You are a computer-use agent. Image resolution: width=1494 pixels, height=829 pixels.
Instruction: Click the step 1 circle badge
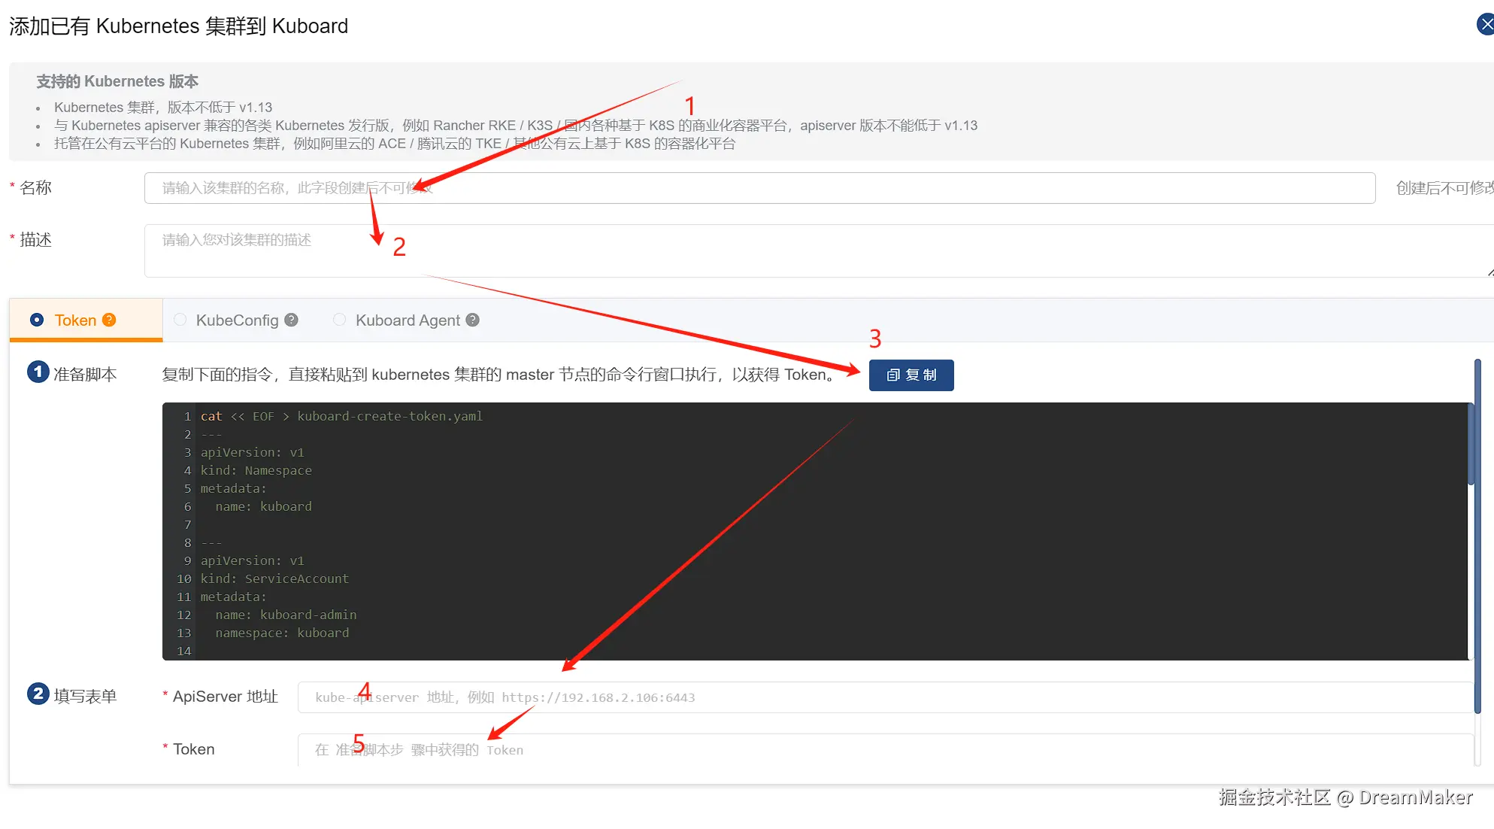click(x=38, y=372)
